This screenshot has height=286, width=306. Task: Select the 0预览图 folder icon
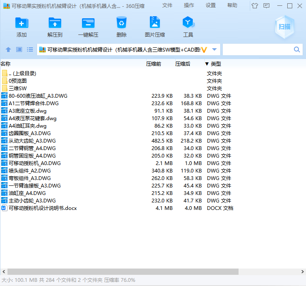click(5, 81)
